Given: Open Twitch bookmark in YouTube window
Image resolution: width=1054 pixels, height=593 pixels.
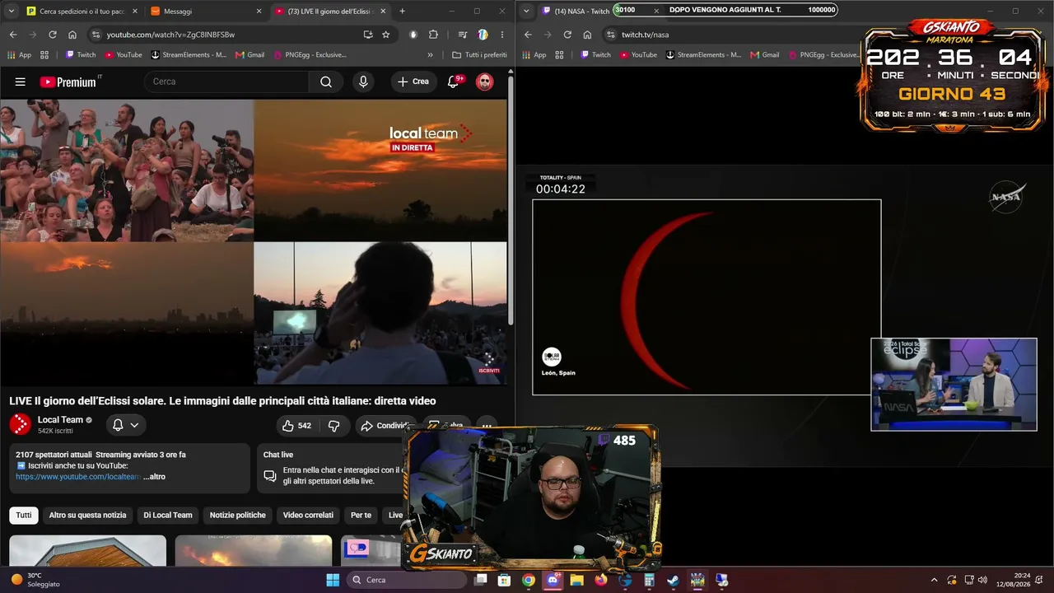Looking at the screenshot, I should 81,55.
